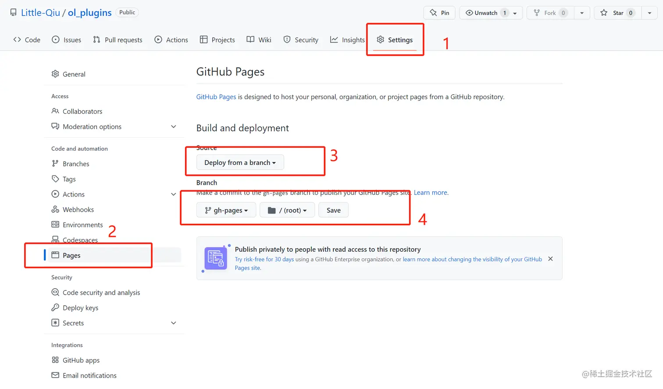Click the Code tab brackets icon
The image size is (663, 389).
17,39
